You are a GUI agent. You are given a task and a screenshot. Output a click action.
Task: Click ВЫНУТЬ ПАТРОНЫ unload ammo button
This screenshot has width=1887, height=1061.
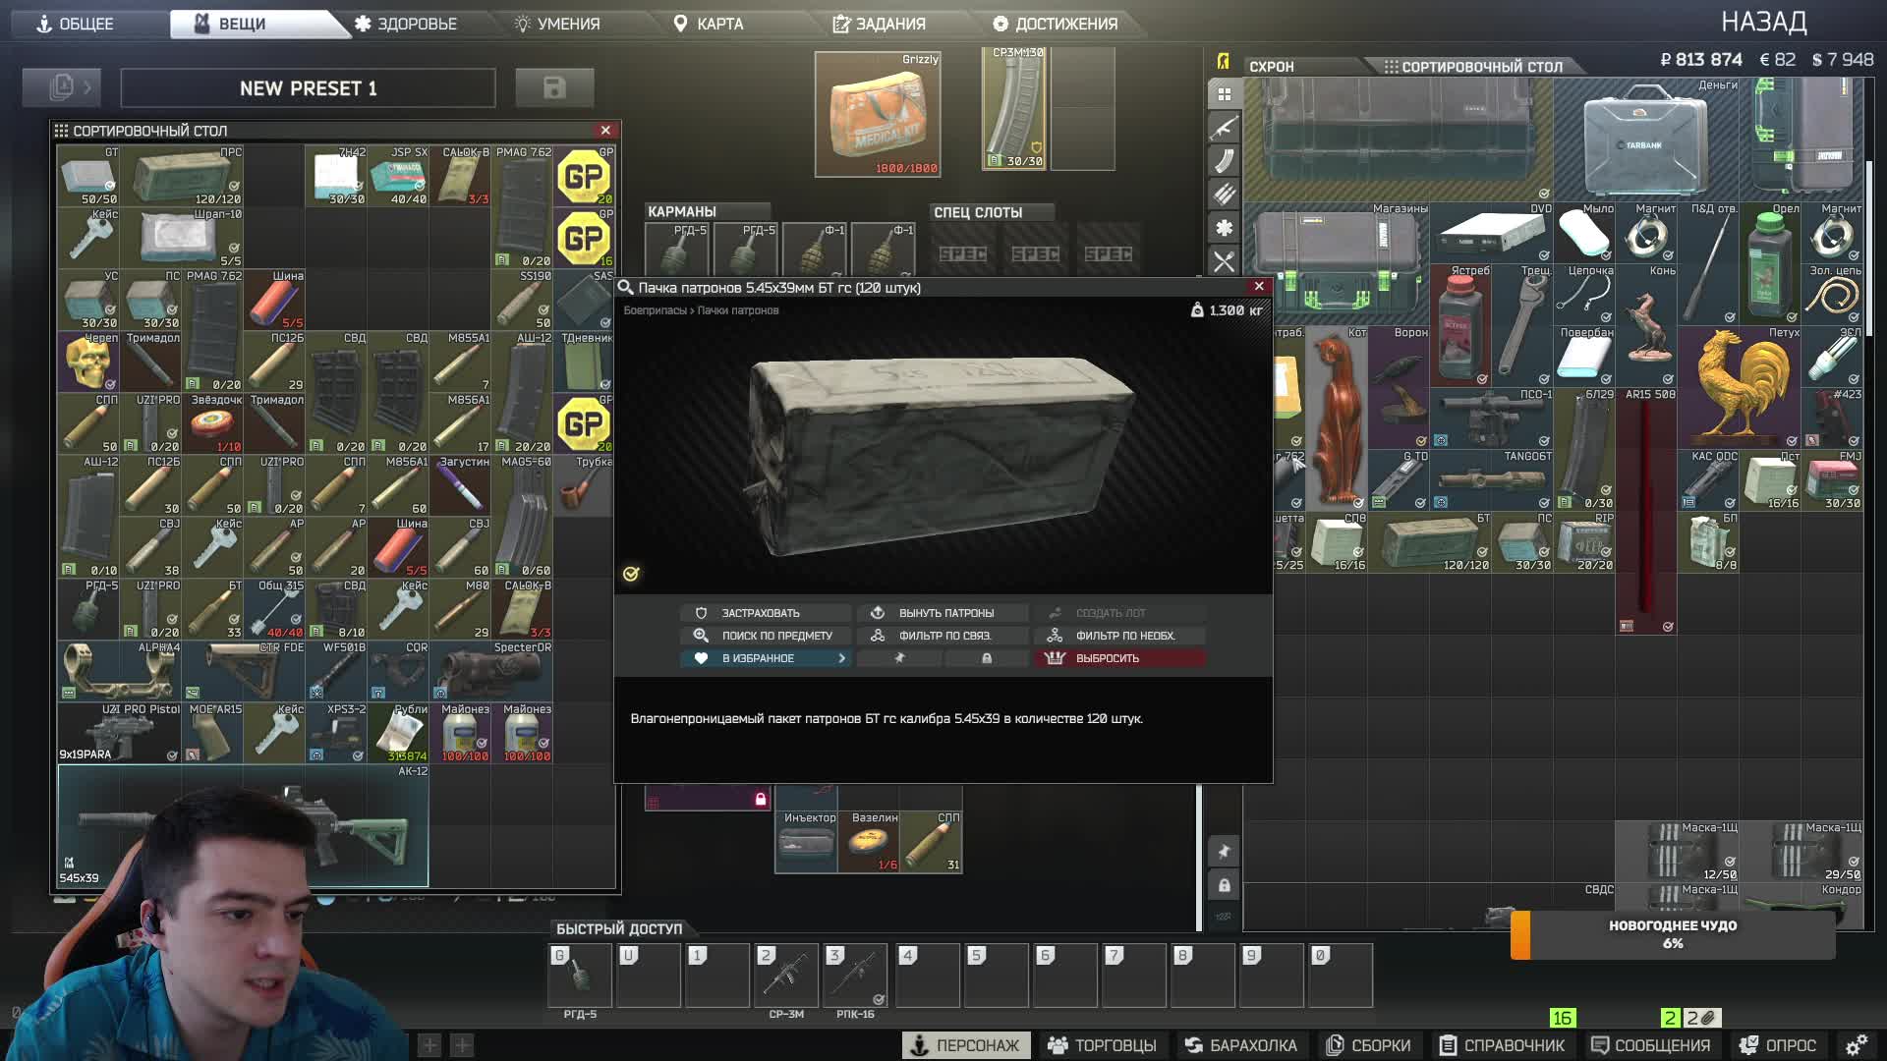[x=943, y=613]
